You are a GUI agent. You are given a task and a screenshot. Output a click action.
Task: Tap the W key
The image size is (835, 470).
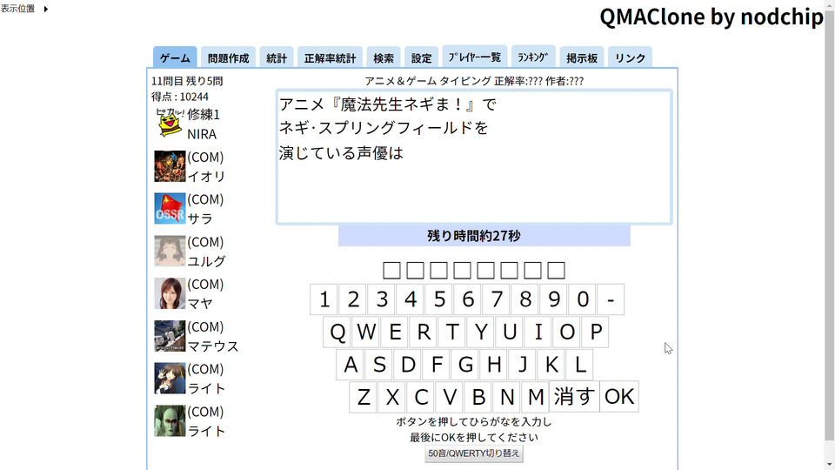coord(366,332)
